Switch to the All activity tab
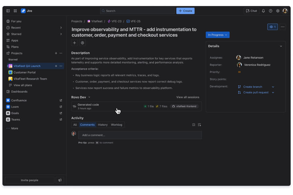 (75, 125)
